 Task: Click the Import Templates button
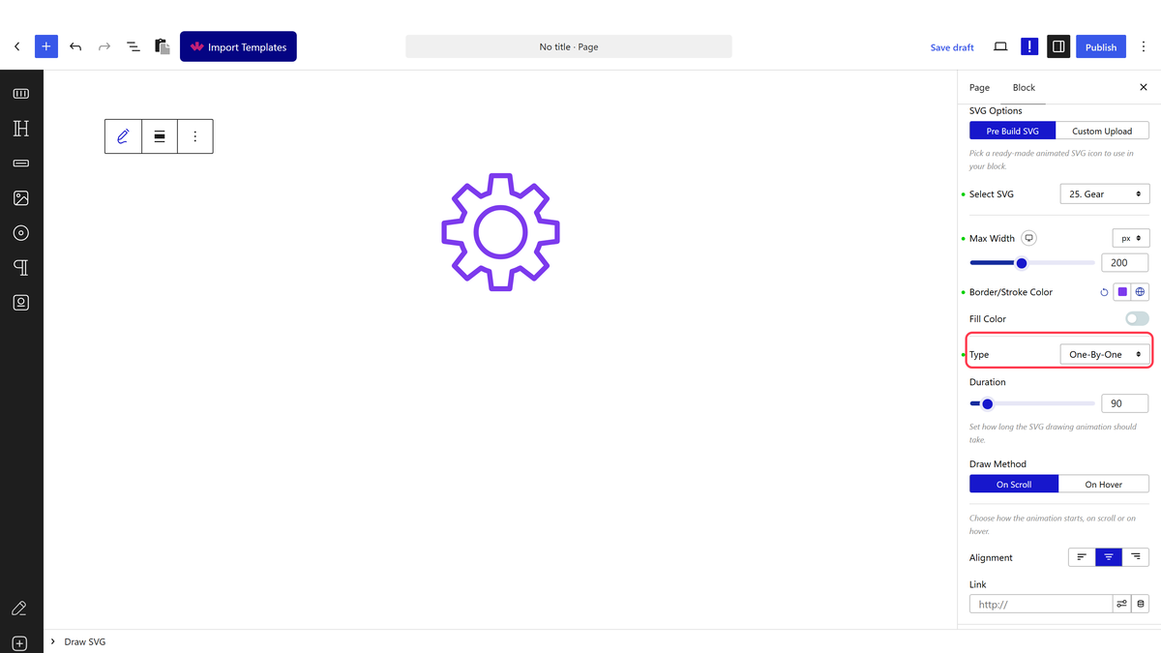238,46
